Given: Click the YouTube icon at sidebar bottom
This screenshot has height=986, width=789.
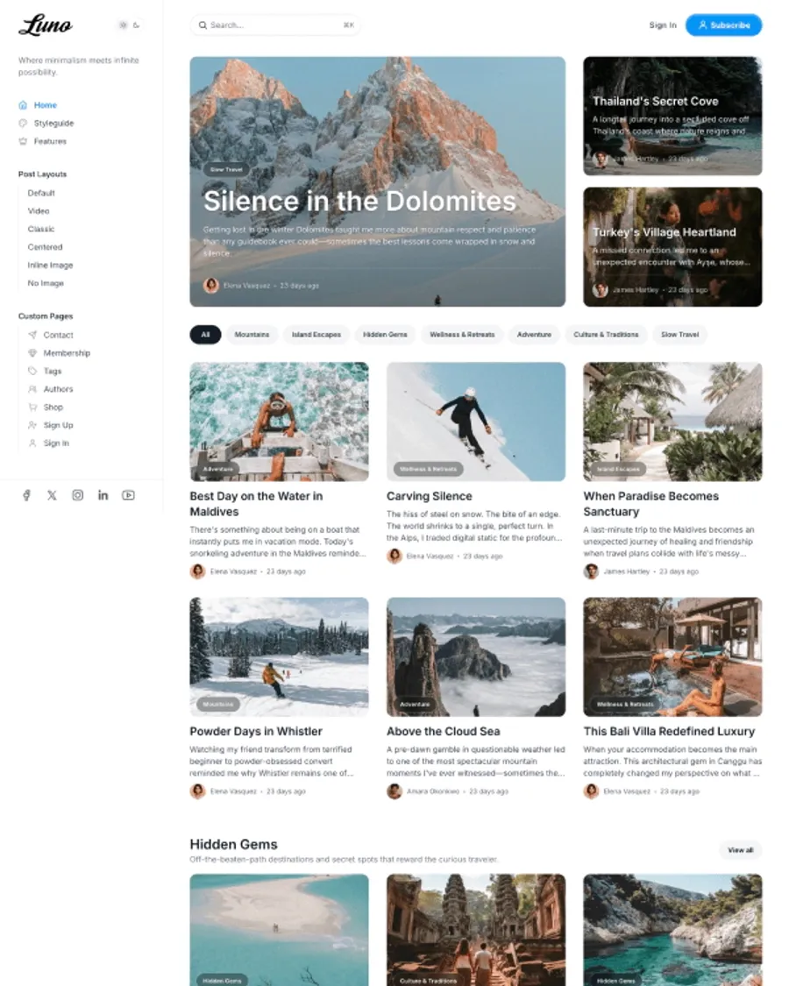Looking at the screenshot, I should tap(128, 495).
